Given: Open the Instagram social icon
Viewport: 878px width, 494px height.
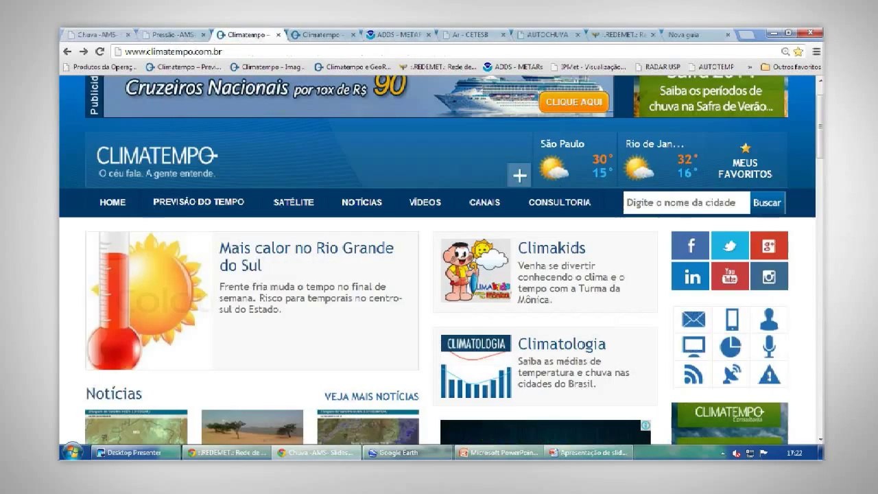Looking at the screenshot, I should [769, 276].
